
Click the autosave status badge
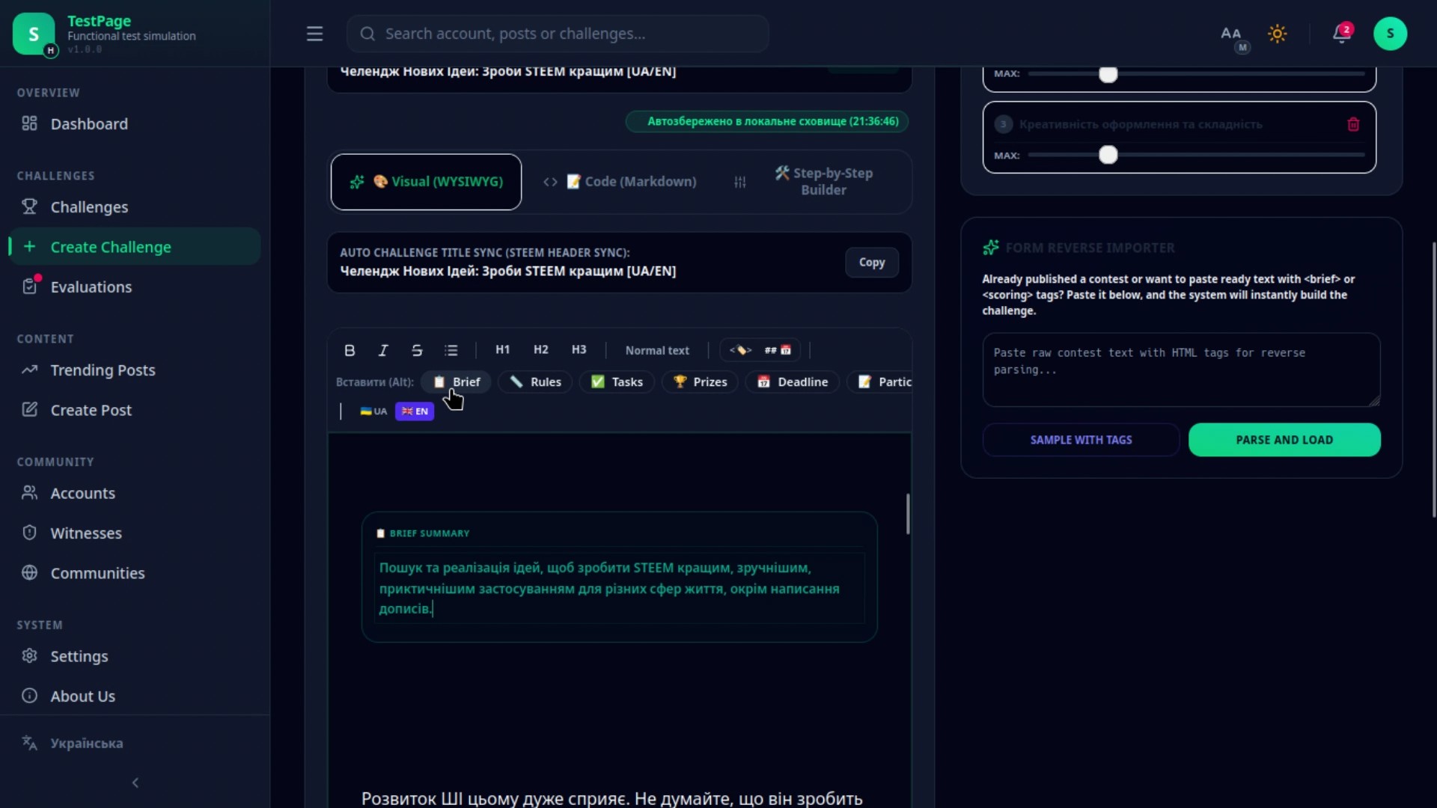(x=767, y=121)
